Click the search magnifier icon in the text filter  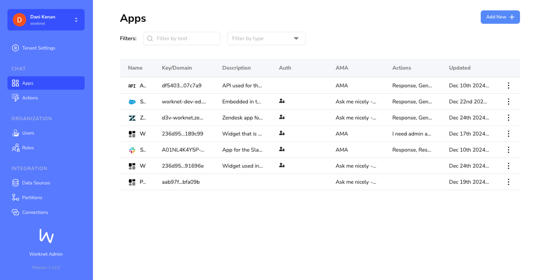[150, 39]
